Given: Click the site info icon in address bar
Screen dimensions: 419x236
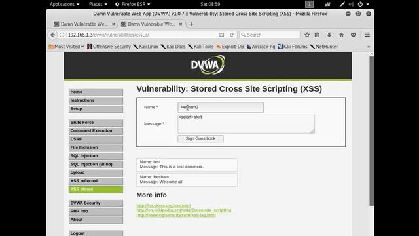Looking at the screenshot, I should [62, 35].
